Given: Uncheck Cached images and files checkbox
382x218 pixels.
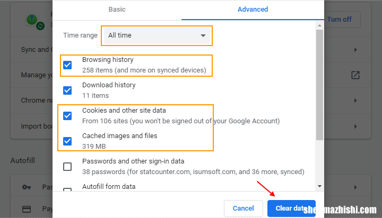Looking at the screenshot, I should click(x=67, y=141).
